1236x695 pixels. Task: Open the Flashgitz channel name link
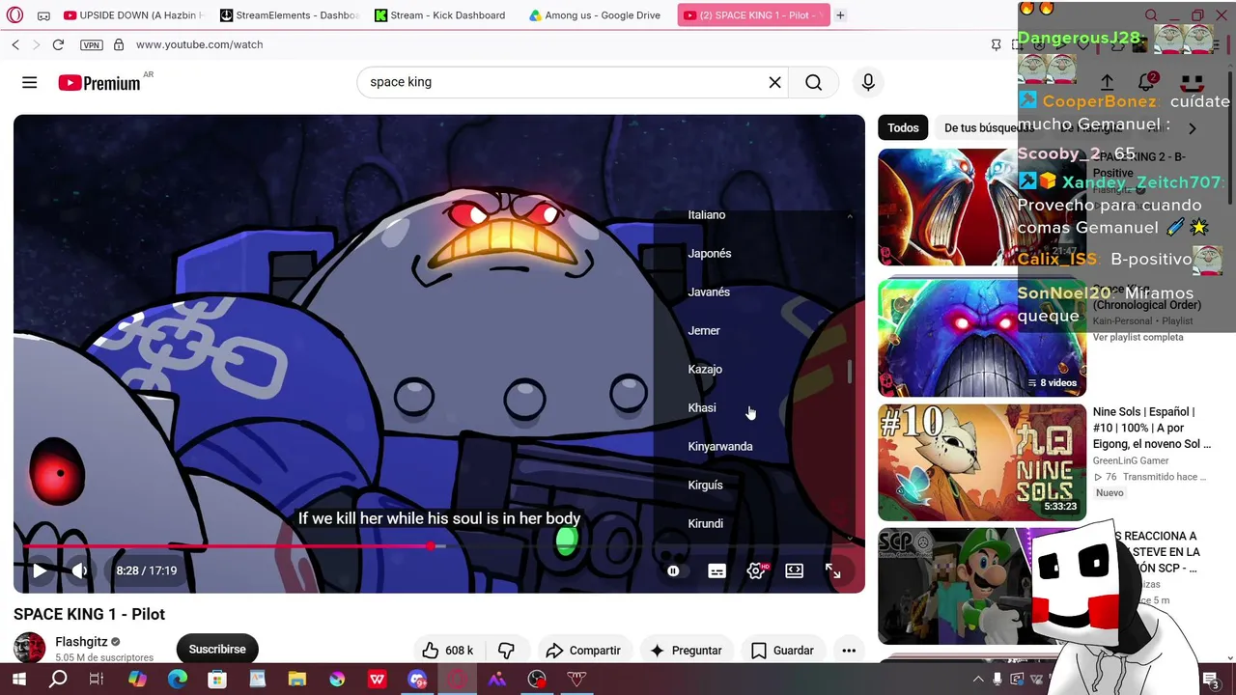(81, 642)
